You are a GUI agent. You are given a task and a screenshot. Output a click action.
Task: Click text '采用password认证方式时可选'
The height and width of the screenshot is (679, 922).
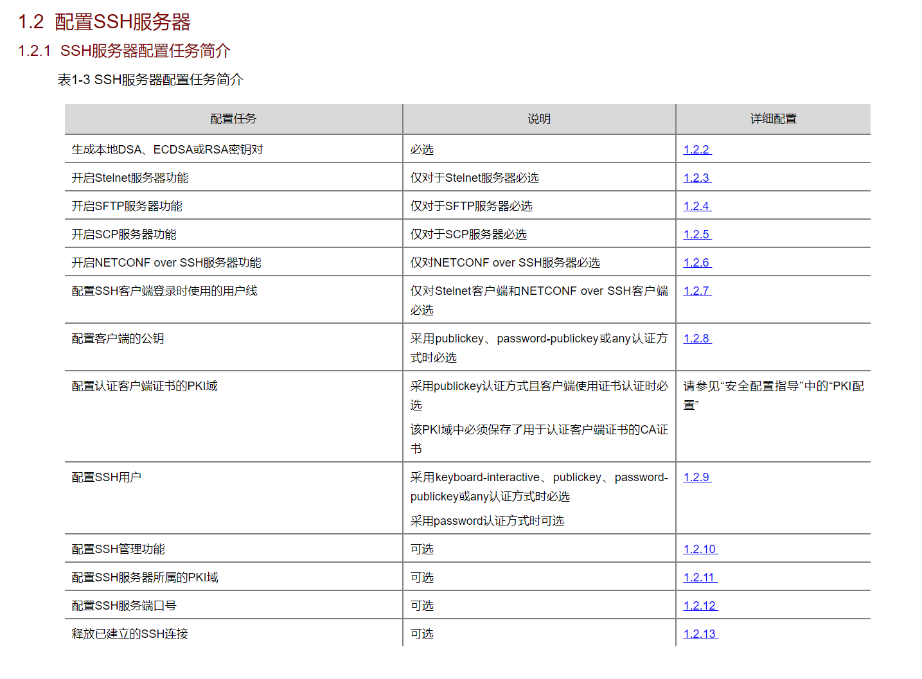click(x=487, y=521)
